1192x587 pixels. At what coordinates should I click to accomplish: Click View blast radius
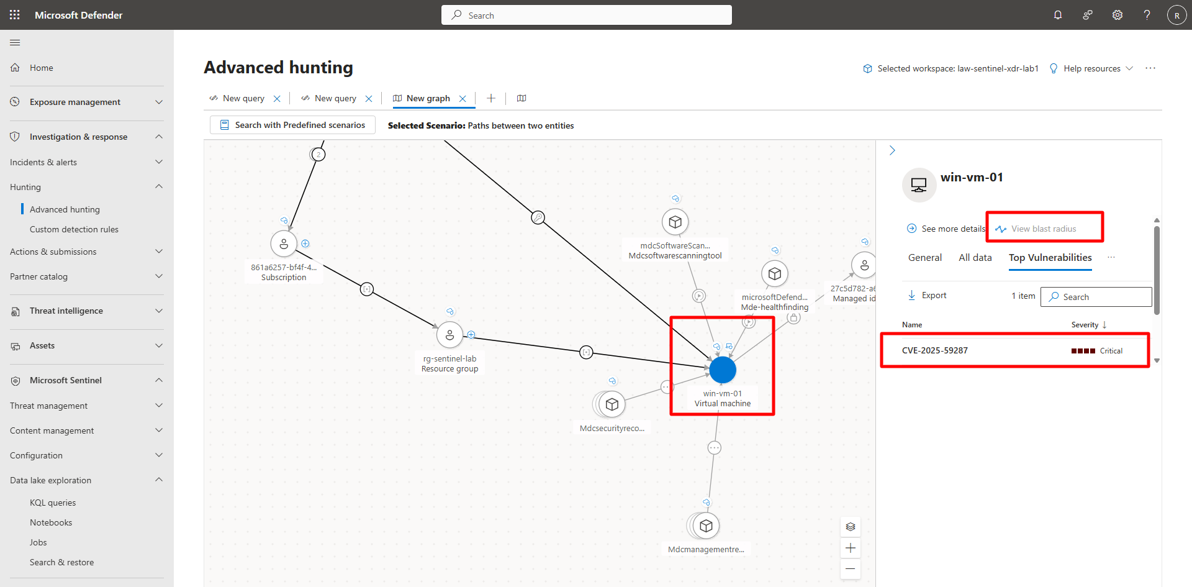tap(1036, 229)
